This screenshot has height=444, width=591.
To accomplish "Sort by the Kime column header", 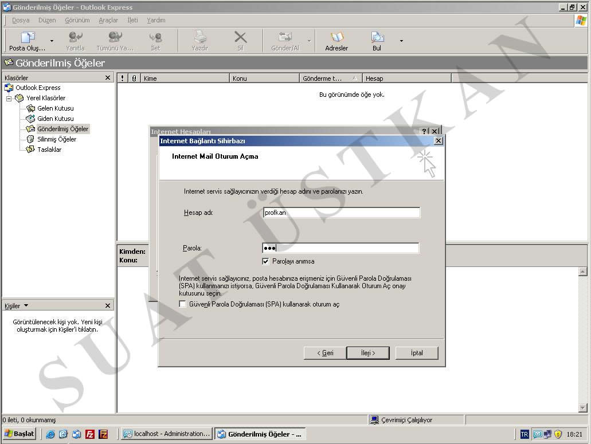I will (x=185, y=78).
